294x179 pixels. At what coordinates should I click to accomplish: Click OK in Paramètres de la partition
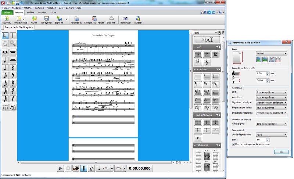coord(281,152)
